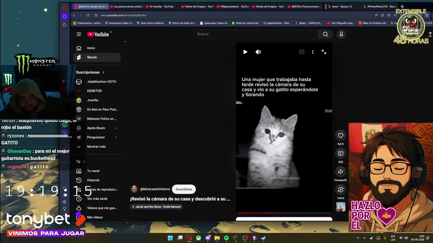The height and width of the screenshot is (243, 433).
Task: Switch to the VMgranmisterio YouTube tab
Action: (x=233, y=6)
